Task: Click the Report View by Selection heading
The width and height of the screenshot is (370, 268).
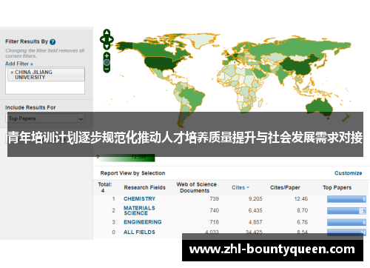Action: (132, 173)
